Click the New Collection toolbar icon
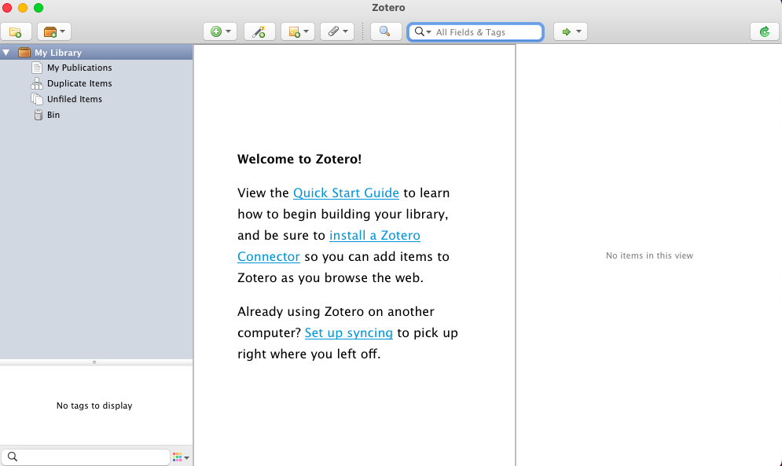The image size is (782, 466). pos(16,32)
